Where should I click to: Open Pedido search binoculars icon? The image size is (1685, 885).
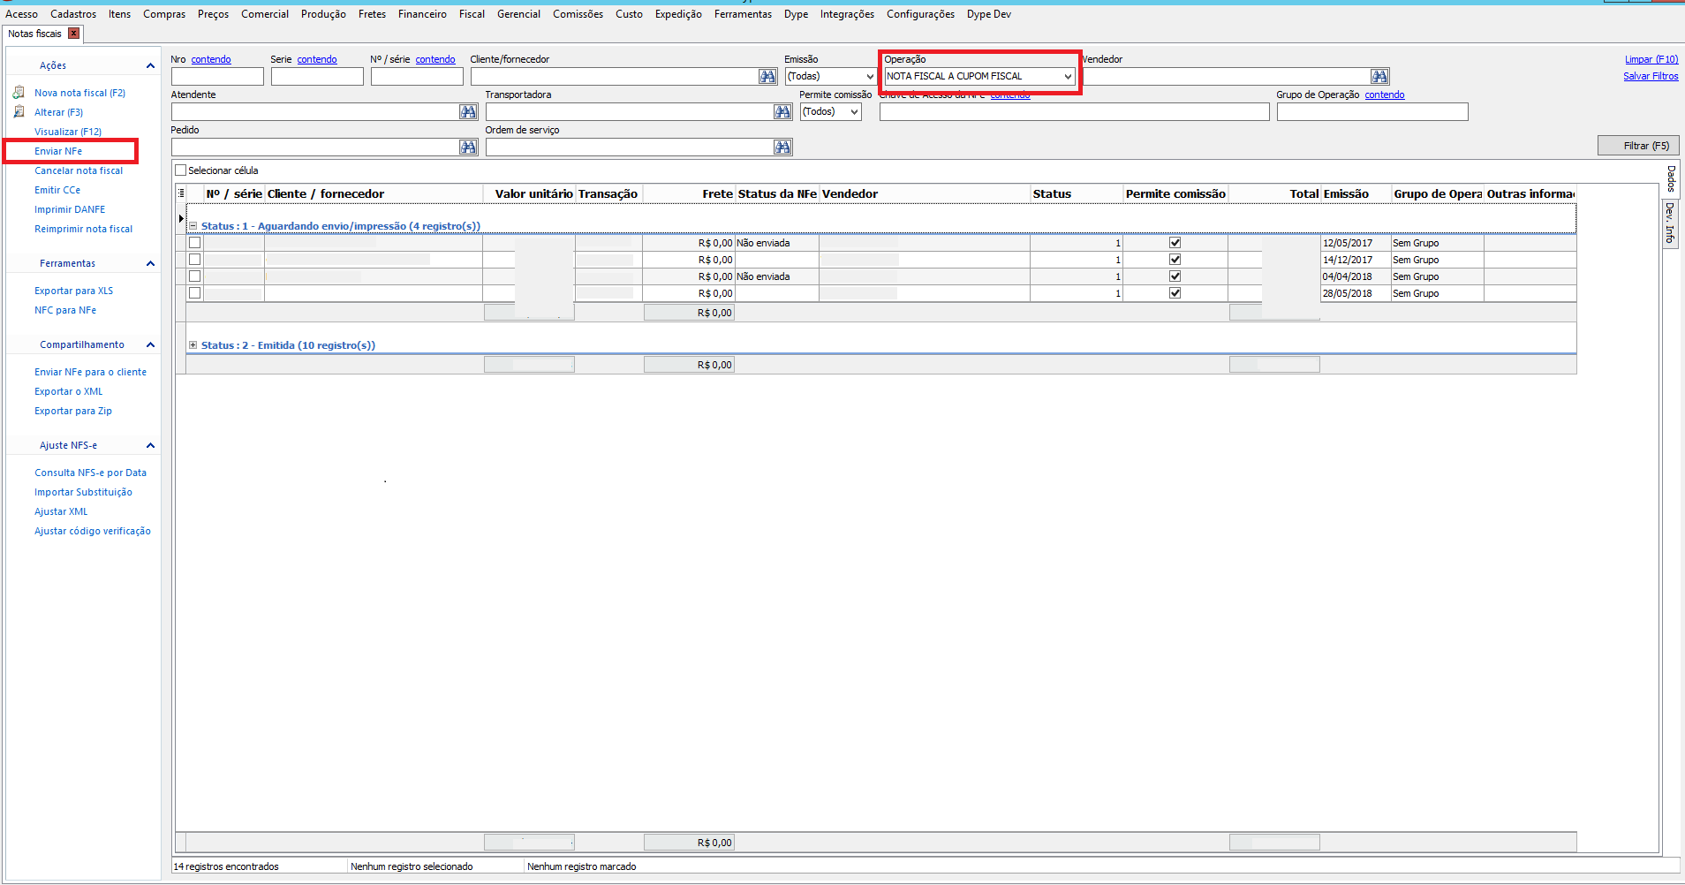point(468,147)
